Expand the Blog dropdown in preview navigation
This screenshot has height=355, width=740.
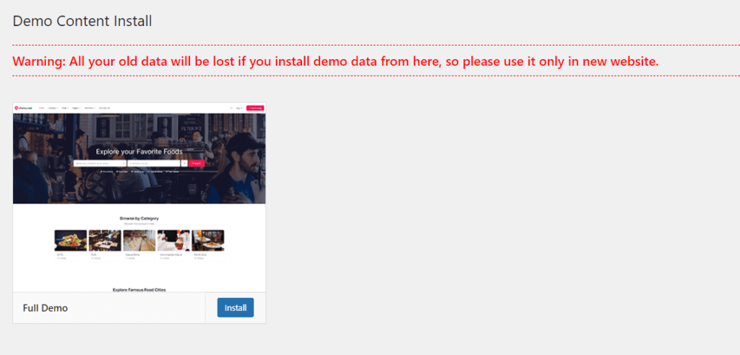65,108
